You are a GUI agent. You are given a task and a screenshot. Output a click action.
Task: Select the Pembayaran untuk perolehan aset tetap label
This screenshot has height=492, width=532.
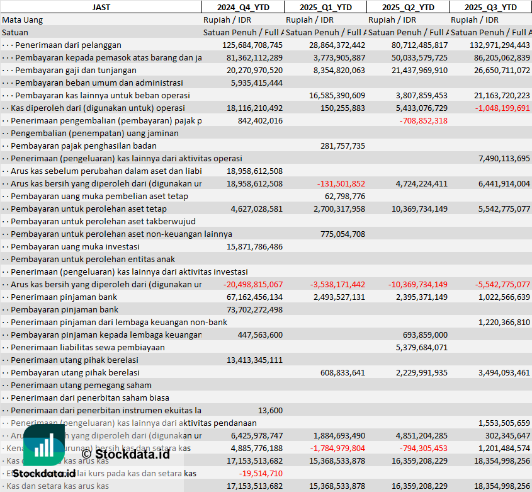coord(89,209)
